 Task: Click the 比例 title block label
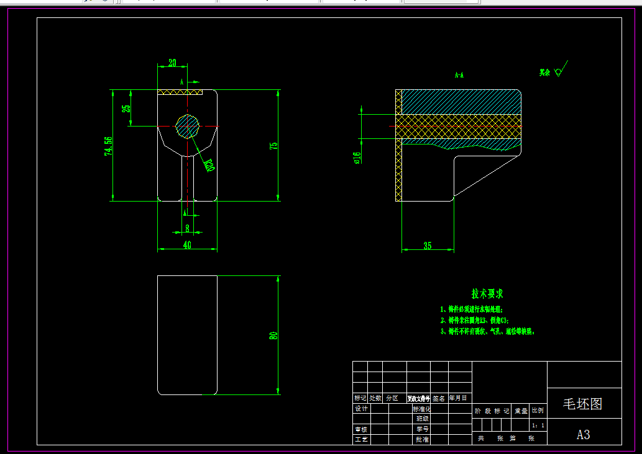tap(538, 411)
